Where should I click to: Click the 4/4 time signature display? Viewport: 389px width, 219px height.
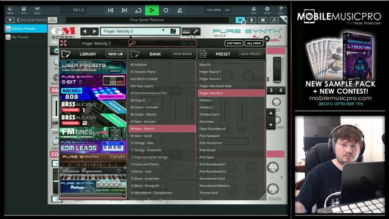(x=227, y=10)
